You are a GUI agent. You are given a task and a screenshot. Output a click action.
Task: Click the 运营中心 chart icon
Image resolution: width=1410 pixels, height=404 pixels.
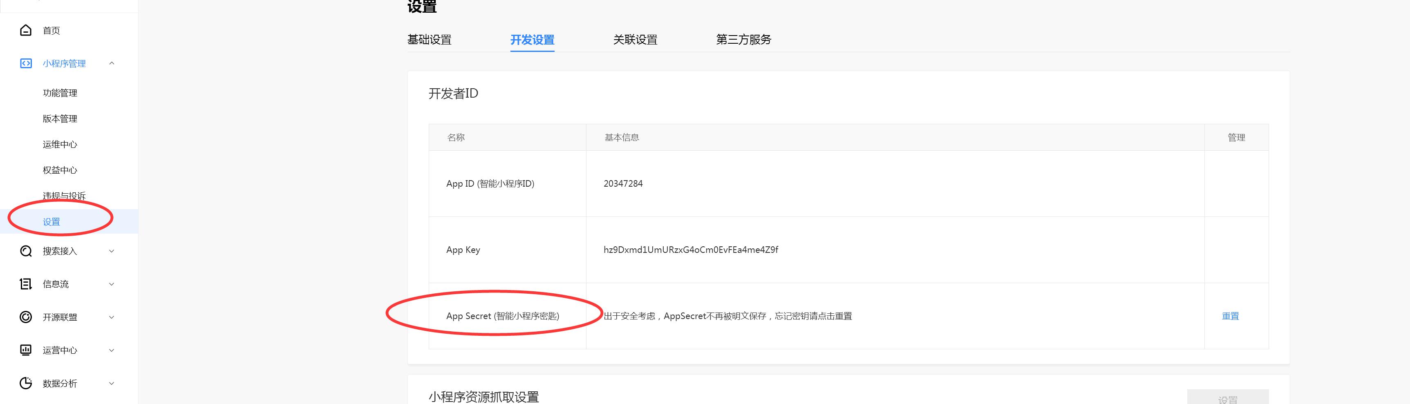26,350
